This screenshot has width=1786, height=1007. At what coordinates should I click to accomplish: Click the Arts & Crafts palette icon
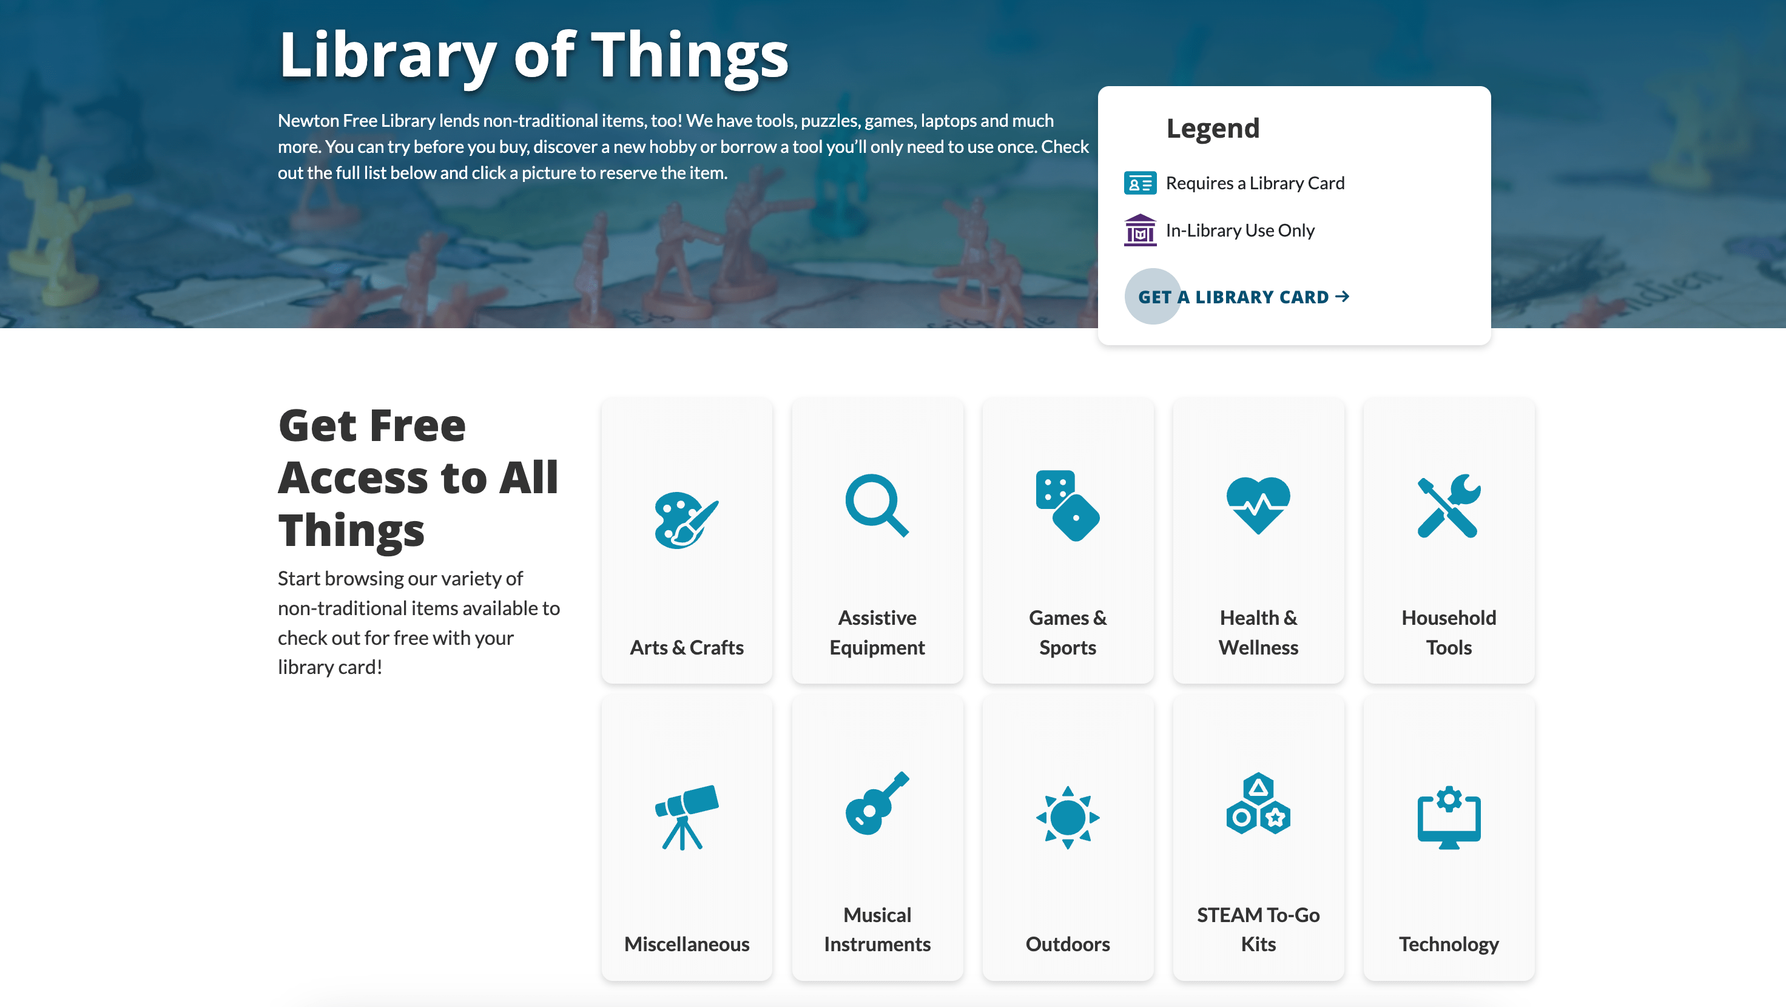pyautogui.click(x=686, y=520)
